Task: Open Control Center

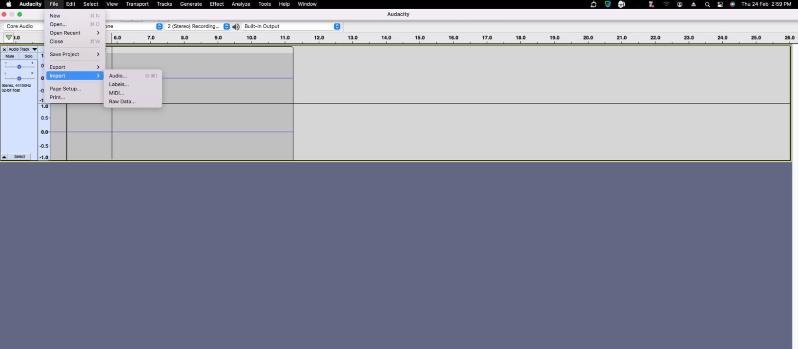Action: 720,4
